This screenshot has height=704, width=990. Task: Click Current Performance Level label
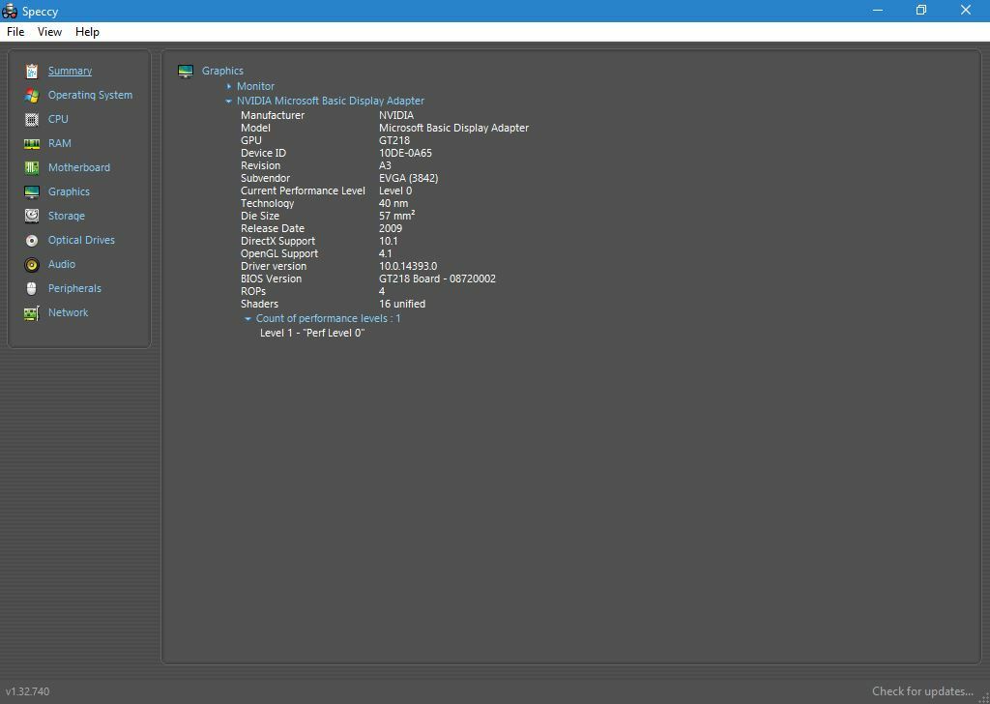[x=303, y=191]
